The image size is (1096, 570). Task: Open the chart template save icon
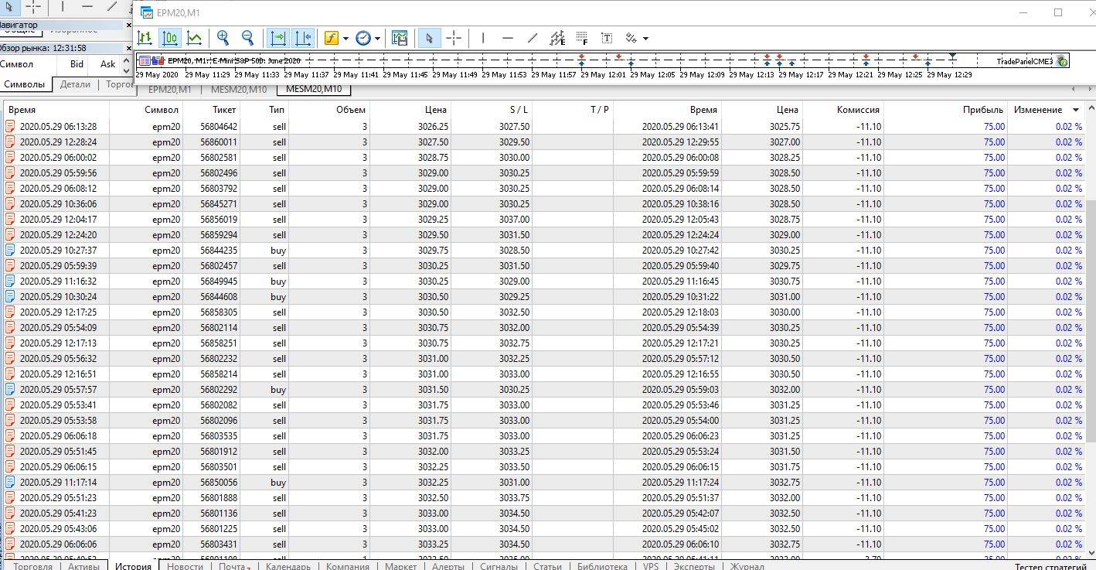click(399, 37)
